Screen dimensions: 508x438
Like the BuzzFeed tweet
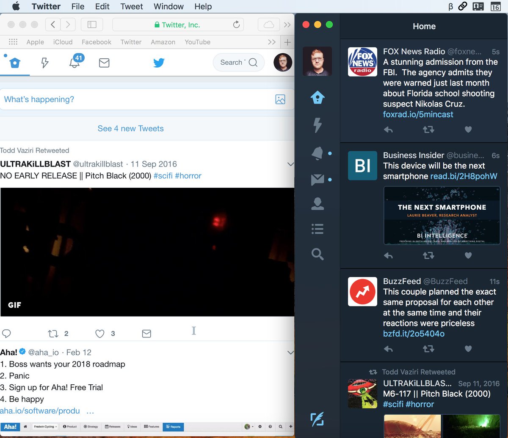[x=468, y=349]
